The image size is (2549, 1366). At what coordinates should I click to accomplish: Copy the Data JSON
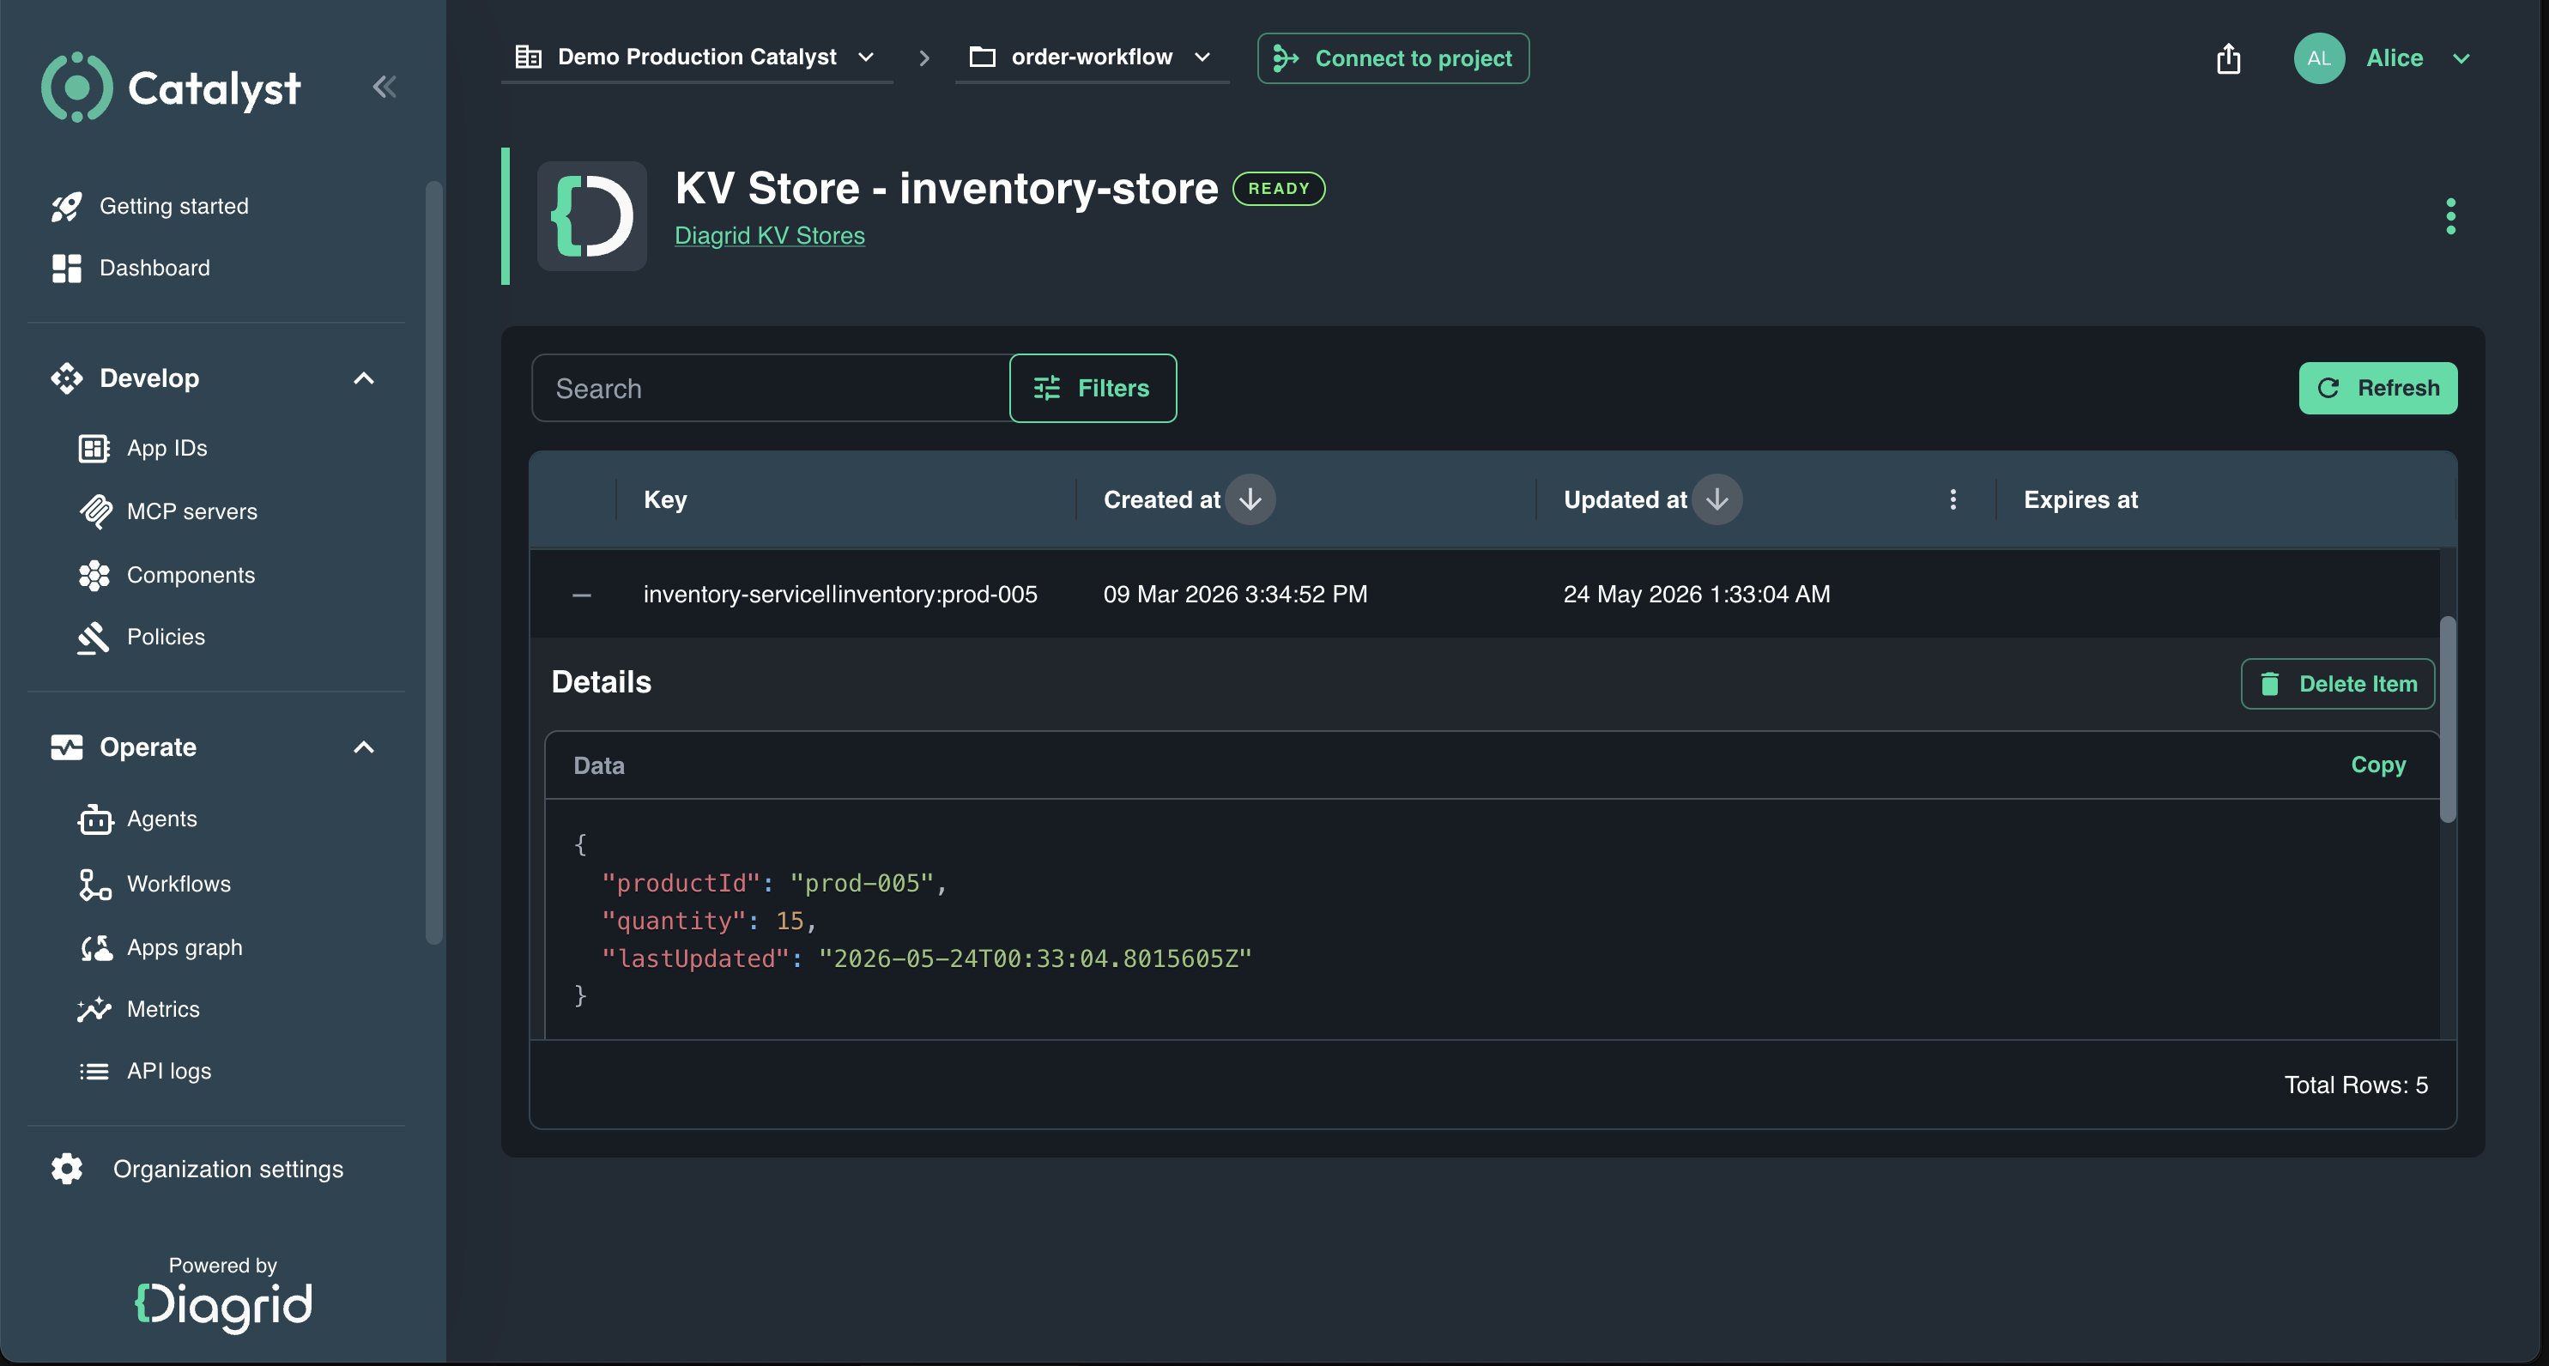coord(2378,765)
